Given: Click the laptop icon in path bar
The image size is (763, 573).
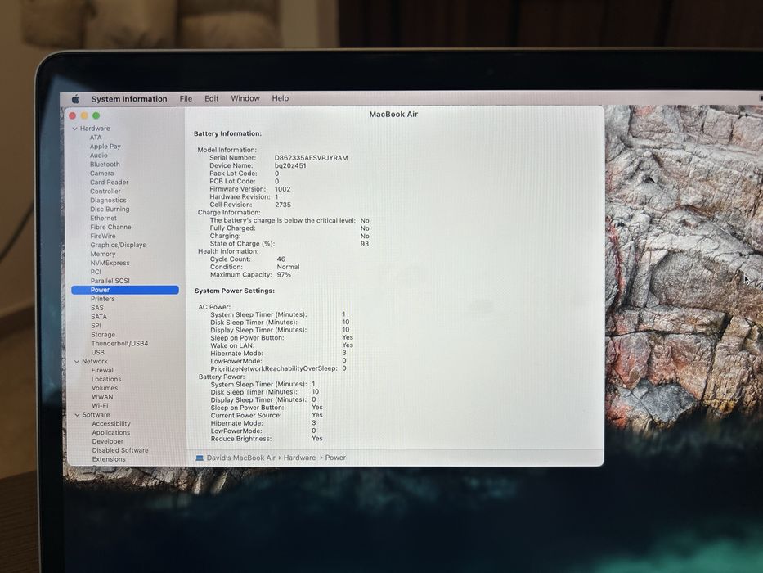Looking at the screenshot, I should point(200,458).
